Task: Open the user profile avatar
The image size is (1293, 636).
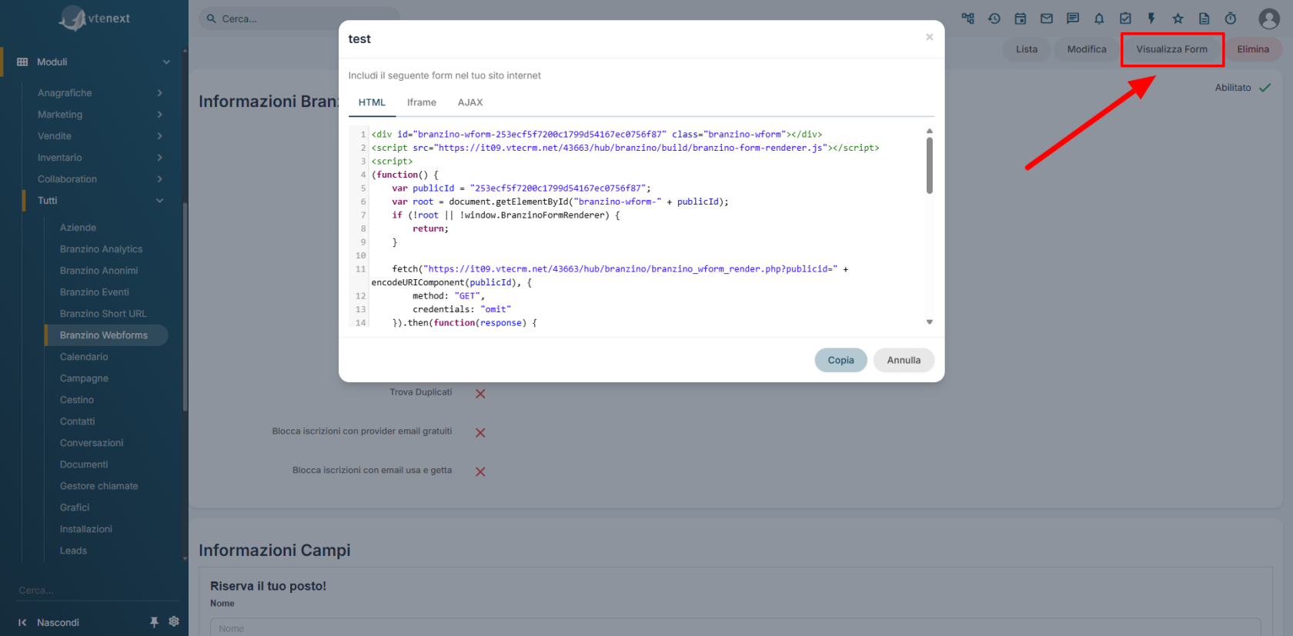Action: tap(1269, 18)
